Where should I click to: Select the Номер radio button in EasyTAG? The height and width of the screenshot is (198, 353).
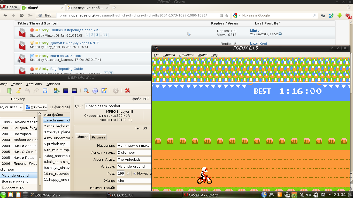134,174
